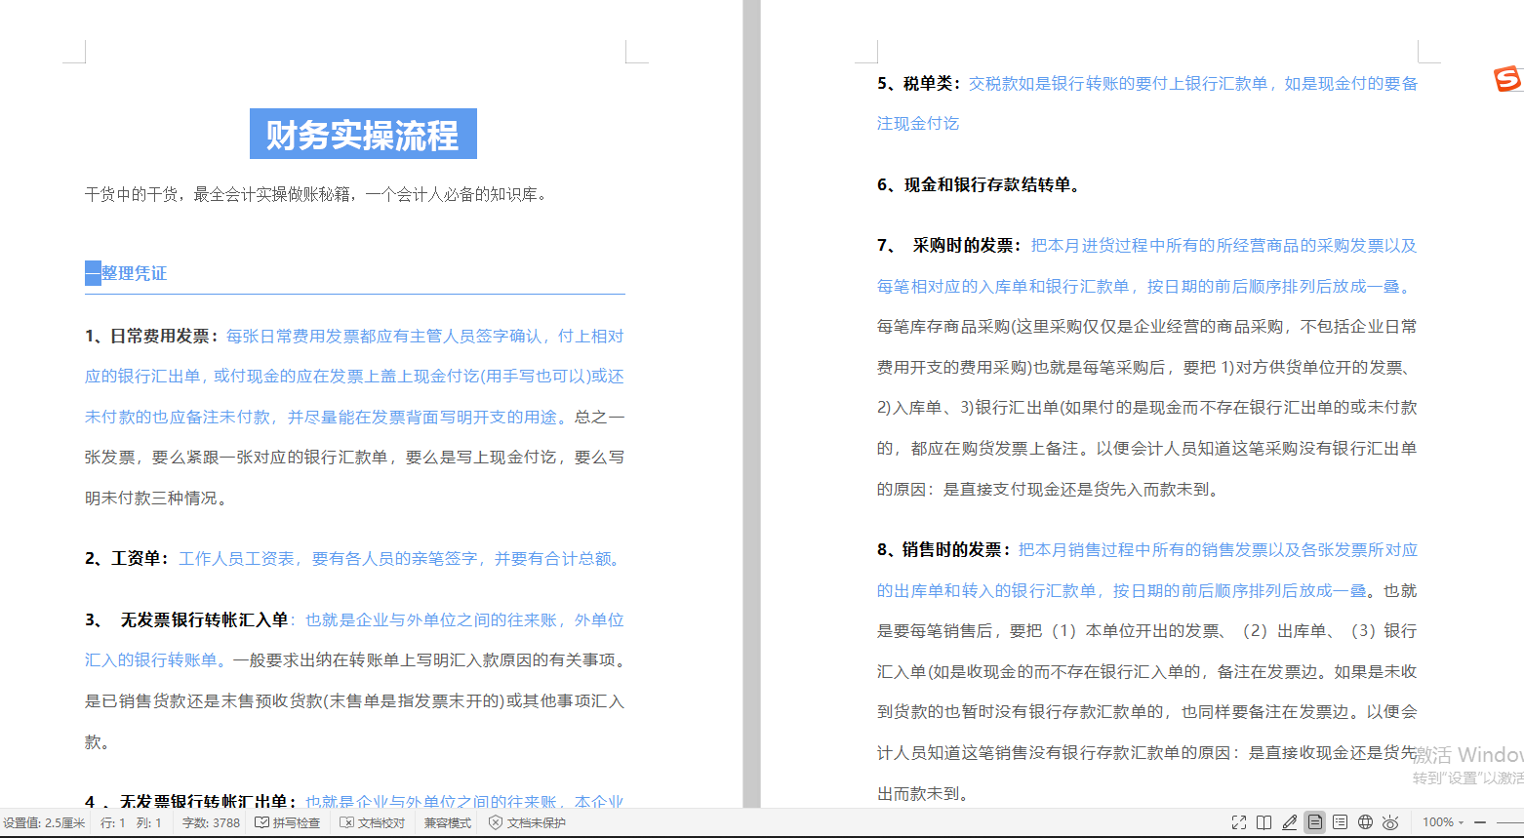
Task: Click bold label 7、采购时的发票
Action: click(949, 246)
